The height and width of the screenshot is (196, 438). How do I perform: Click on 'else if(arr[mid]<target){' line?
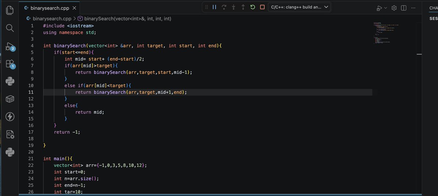click(x=98, y=86)
